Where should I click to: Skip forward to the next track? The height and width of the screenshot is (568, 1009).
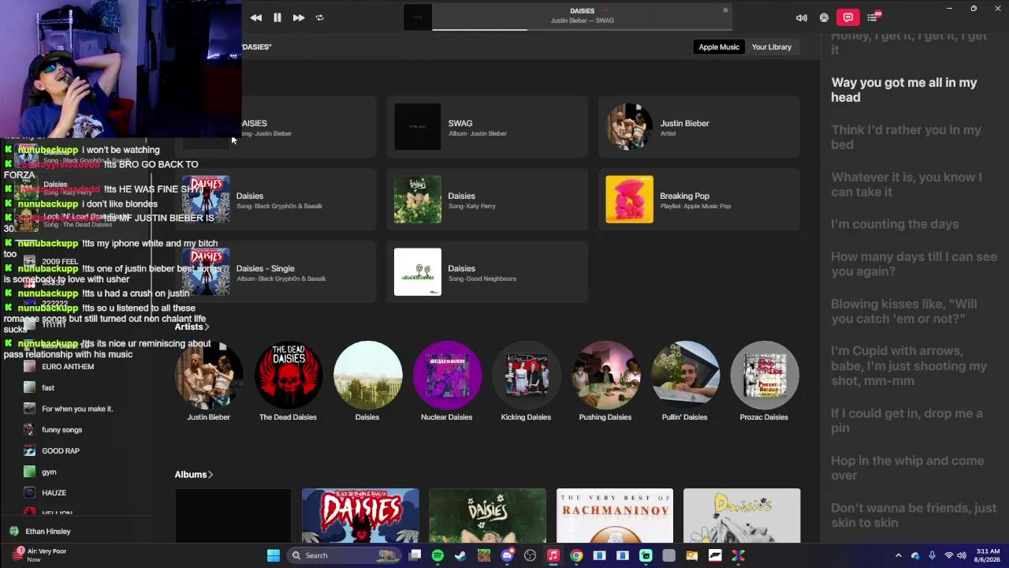(299, 17)
